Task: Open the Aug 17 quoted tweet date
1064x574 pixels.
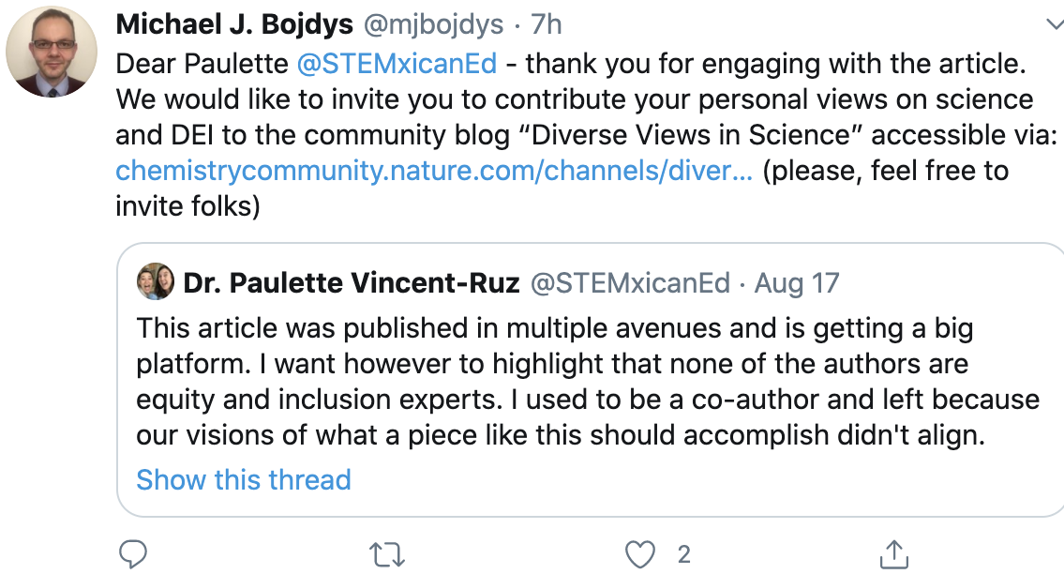Action: (x=797, y=282)
